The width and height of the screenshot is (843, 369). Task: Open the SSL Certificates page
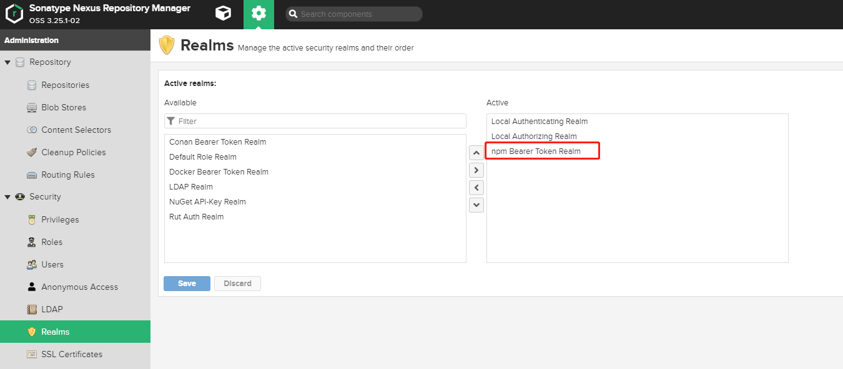pyautogui.click(x=71, y=354)
